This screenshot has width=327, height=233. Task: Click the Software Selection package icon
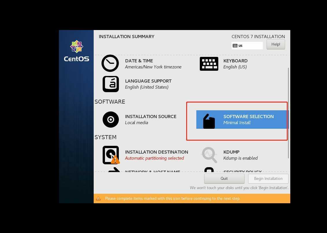(209, 121)
